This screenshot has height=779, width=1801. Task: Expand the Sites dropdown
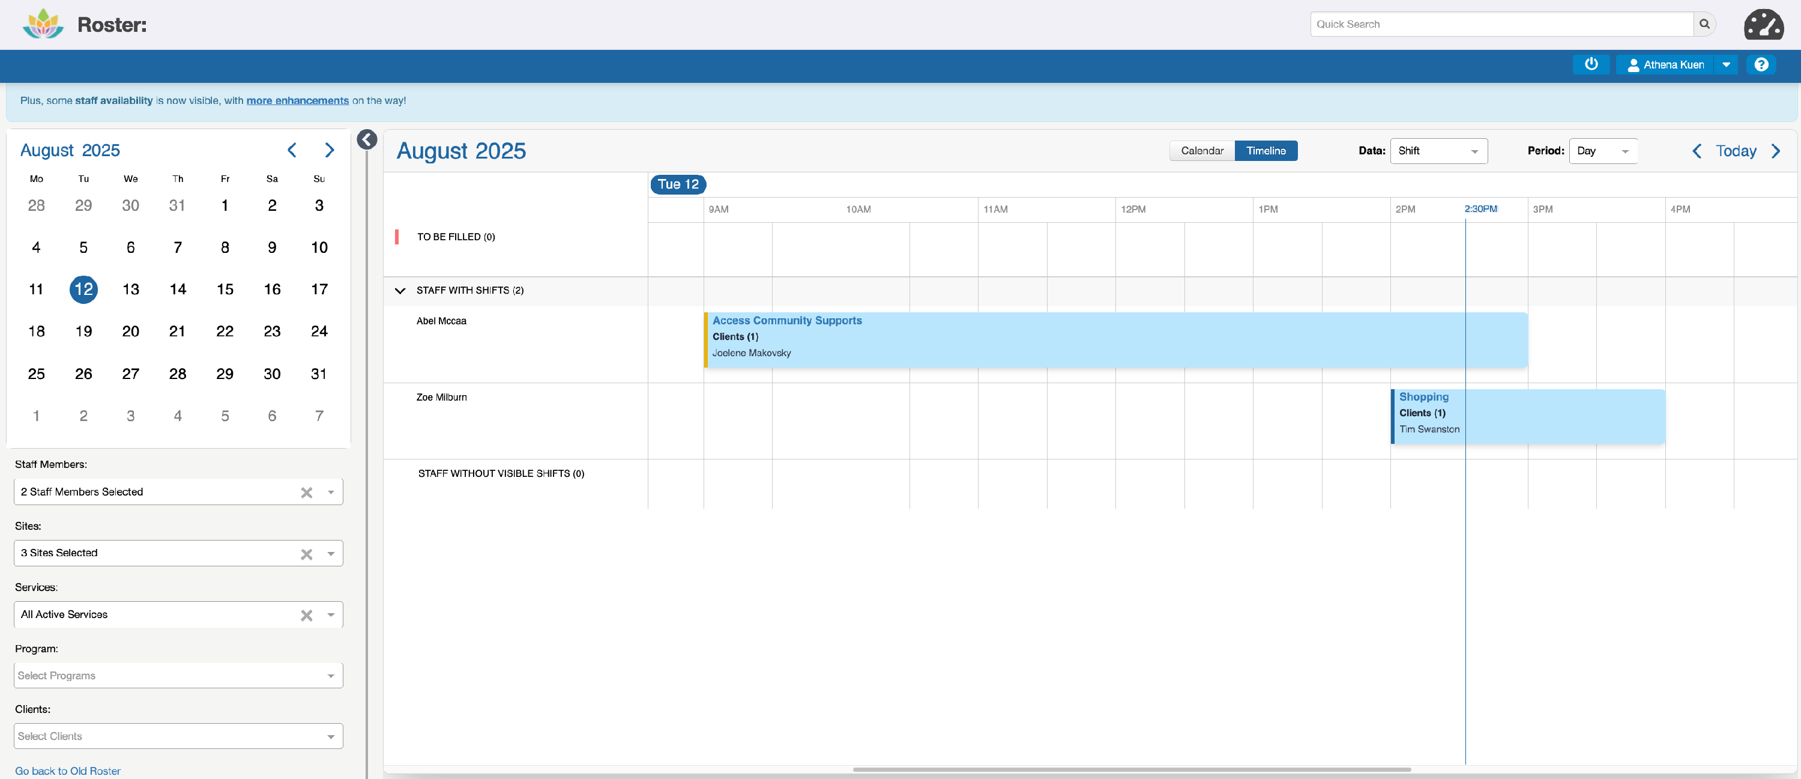331,554
